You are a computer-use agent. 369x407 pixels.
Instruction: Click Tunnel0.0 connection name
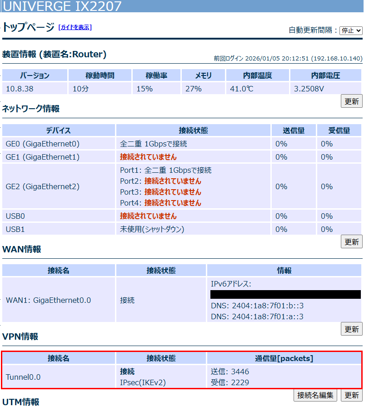point(23,377)
